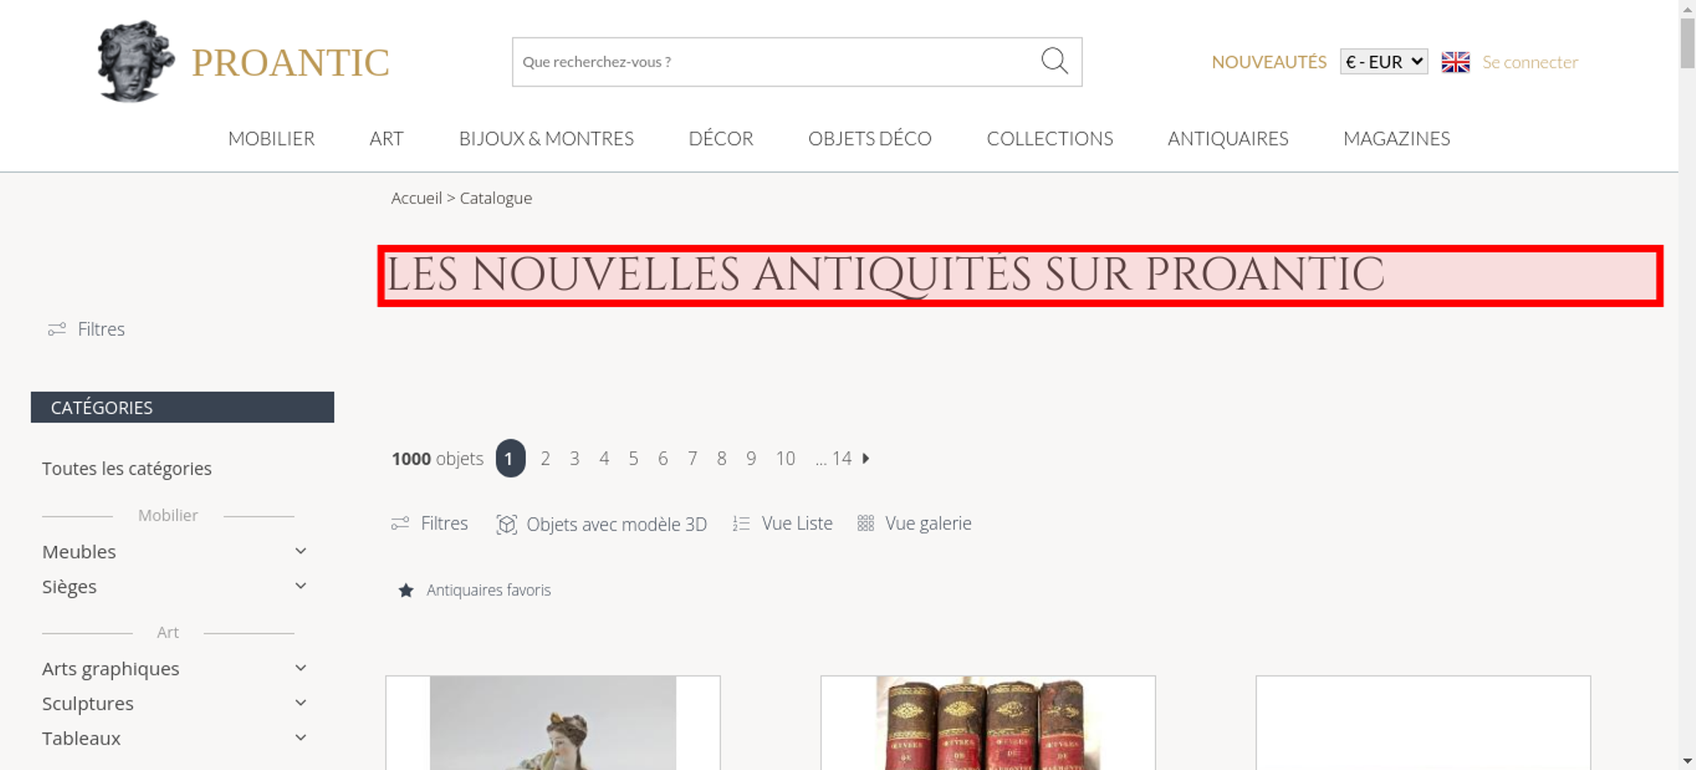The width and height of the screenshot is (1696, 770).
Task: Click the magnifying glass search icon
Action: click(x=1054, y=61)
